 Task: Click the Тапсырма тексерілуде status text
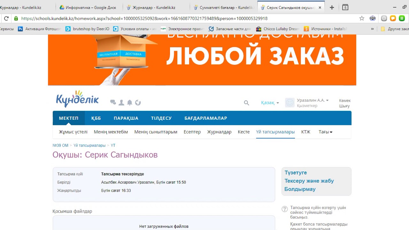point(122,174)
